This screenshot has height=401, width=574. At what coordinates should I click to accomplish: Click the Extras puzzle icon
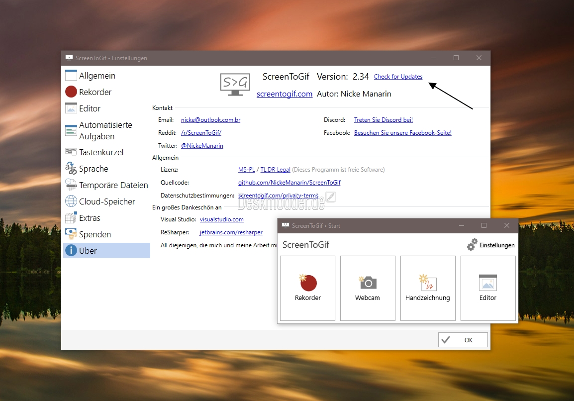(x=71, y=217)
